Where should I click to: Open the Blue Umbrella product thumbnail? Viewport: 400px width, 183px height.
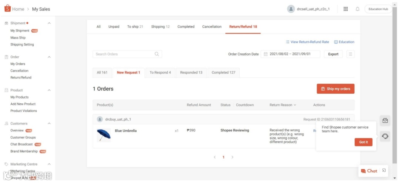104,135
